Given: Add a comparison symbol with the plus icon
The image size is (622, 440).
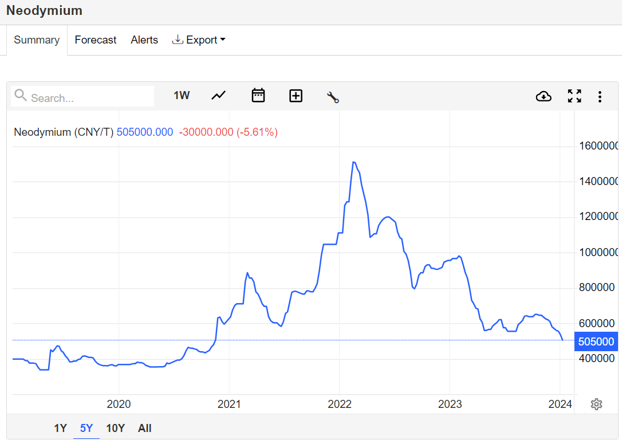Looking at the screenshot, I should pos(296,96).
